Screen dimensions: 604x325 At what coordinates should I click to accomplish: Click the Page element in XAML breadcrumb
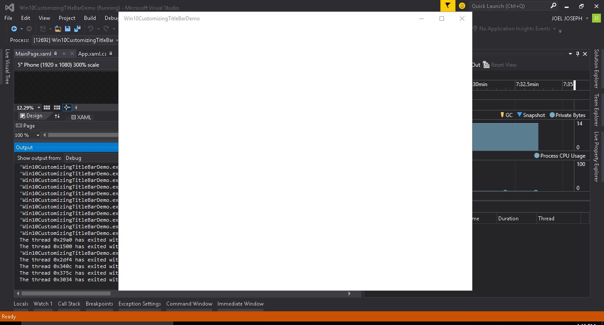[x=26, y=126]
